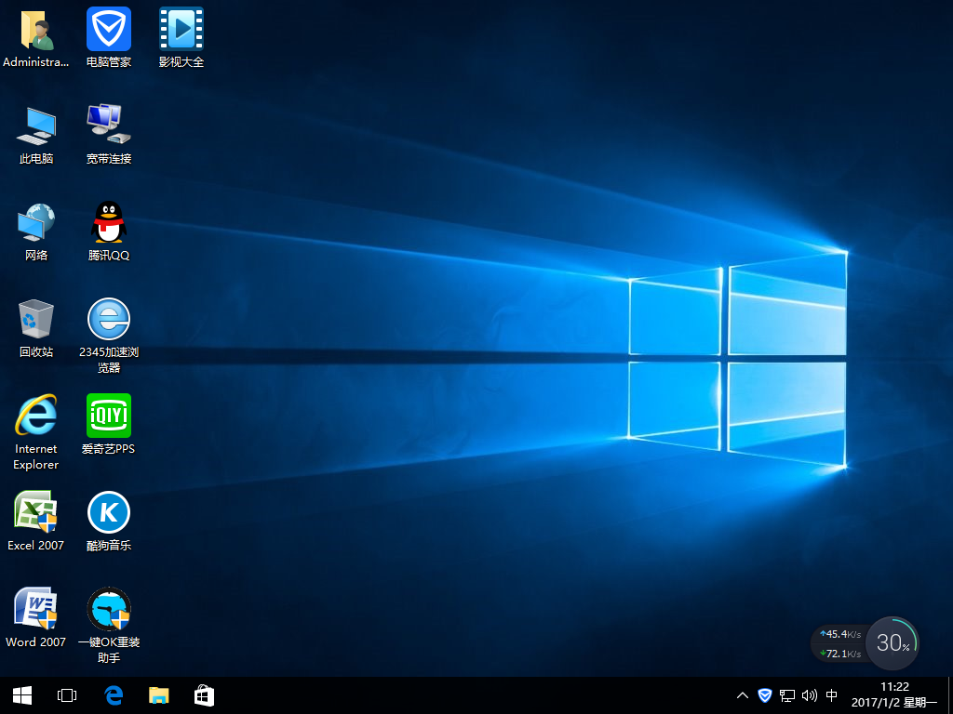This screenshot has height=714, width=953.
Task: Select the 此电脑 This PC icon
Action: [35, 126]
